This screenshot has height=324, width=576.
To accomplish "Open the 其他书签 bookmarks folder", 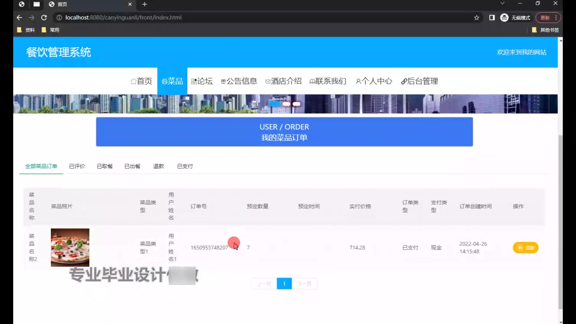I will point(546,30).
